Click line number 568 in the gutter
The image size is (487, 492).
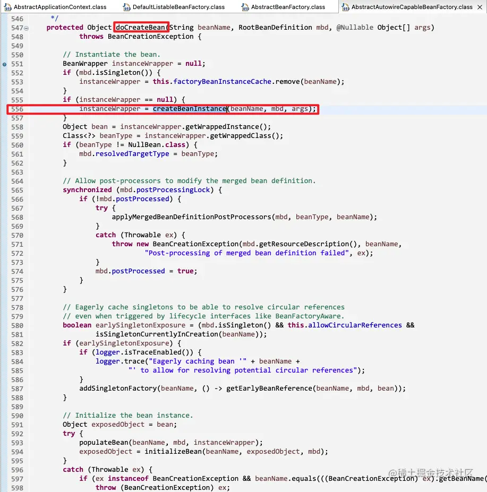pyautogui.click(x=17, y=217)
